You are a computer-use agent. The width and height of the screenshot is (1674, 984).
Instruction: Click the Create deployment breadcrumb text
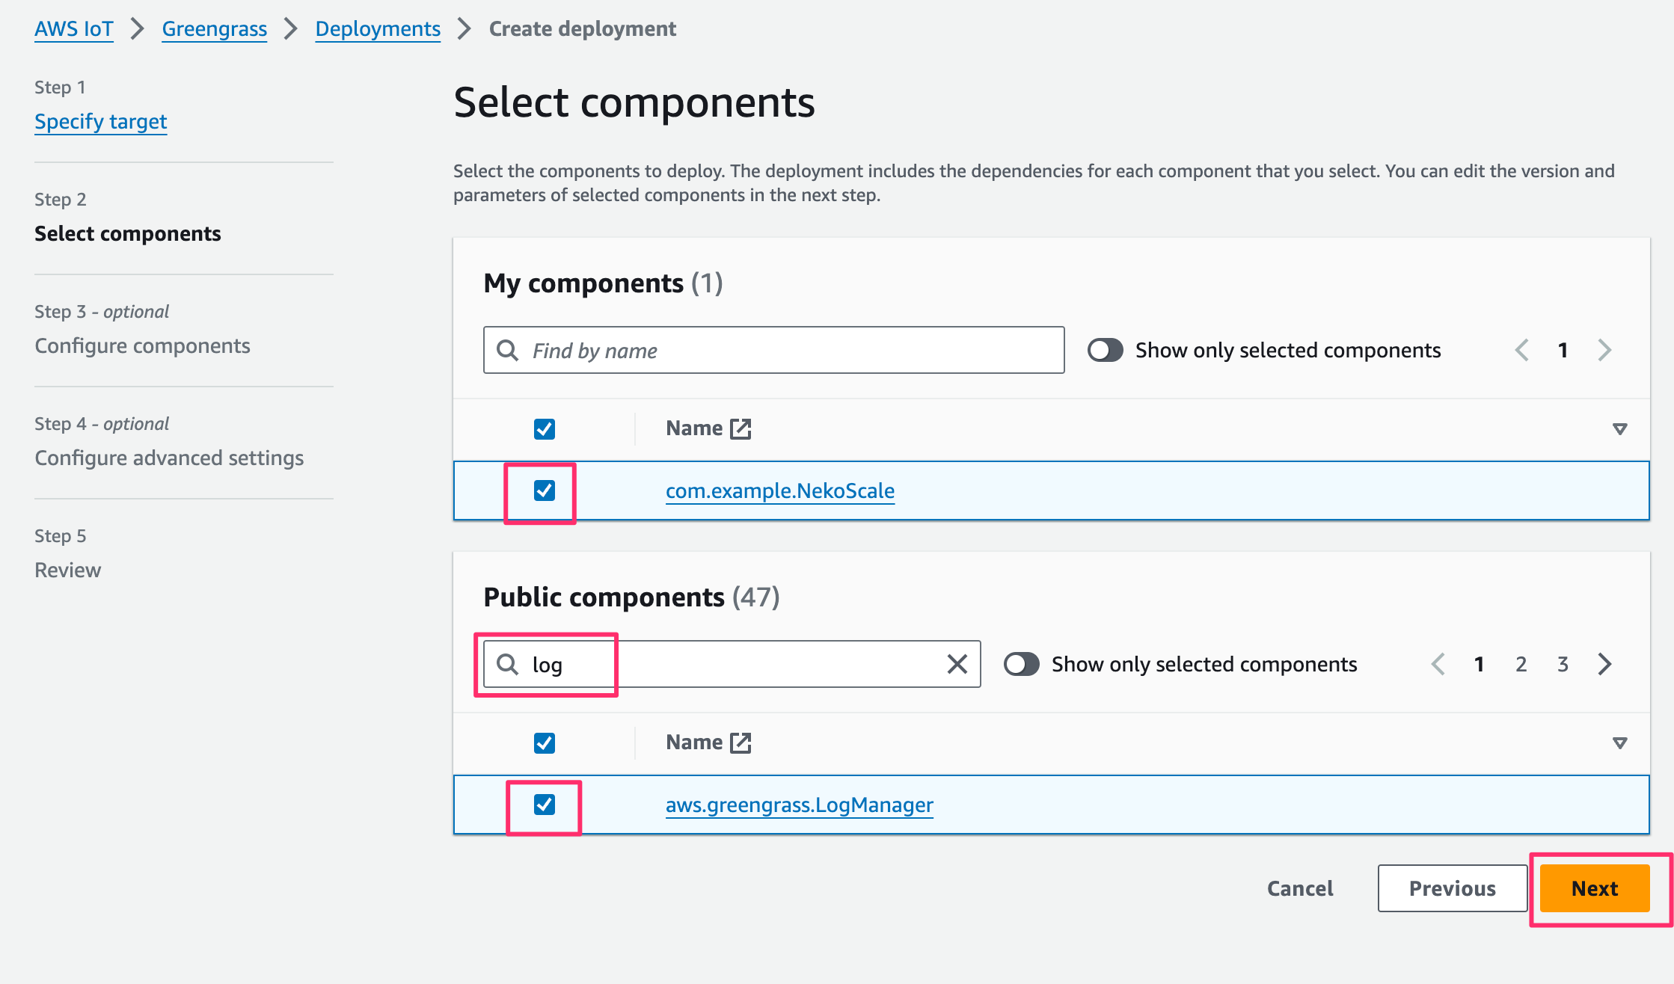(x=583, y=28)
